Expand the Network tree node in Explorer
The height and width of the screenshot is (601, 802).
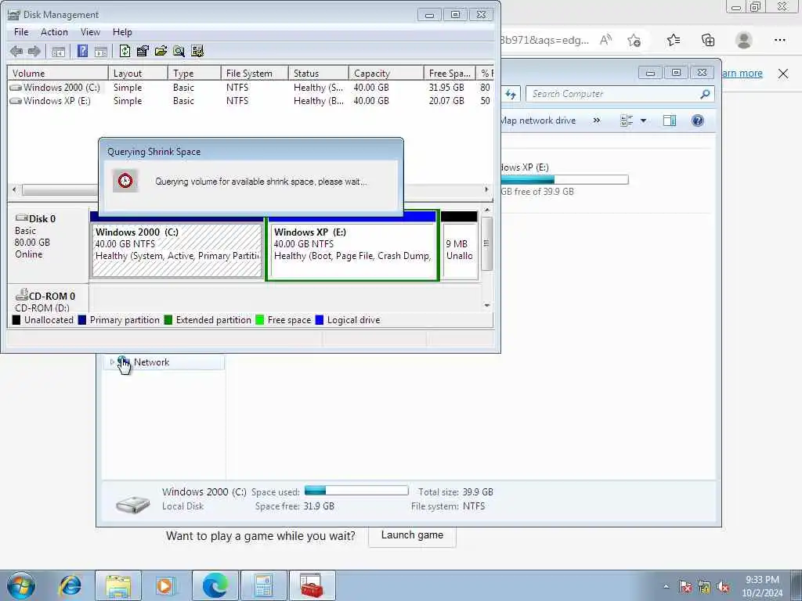[x=112, y=362]
